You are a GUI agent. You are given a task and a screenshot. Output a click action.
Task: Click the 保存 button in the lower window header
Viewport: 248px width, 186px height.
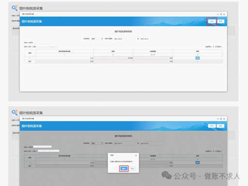coord(212,126)
